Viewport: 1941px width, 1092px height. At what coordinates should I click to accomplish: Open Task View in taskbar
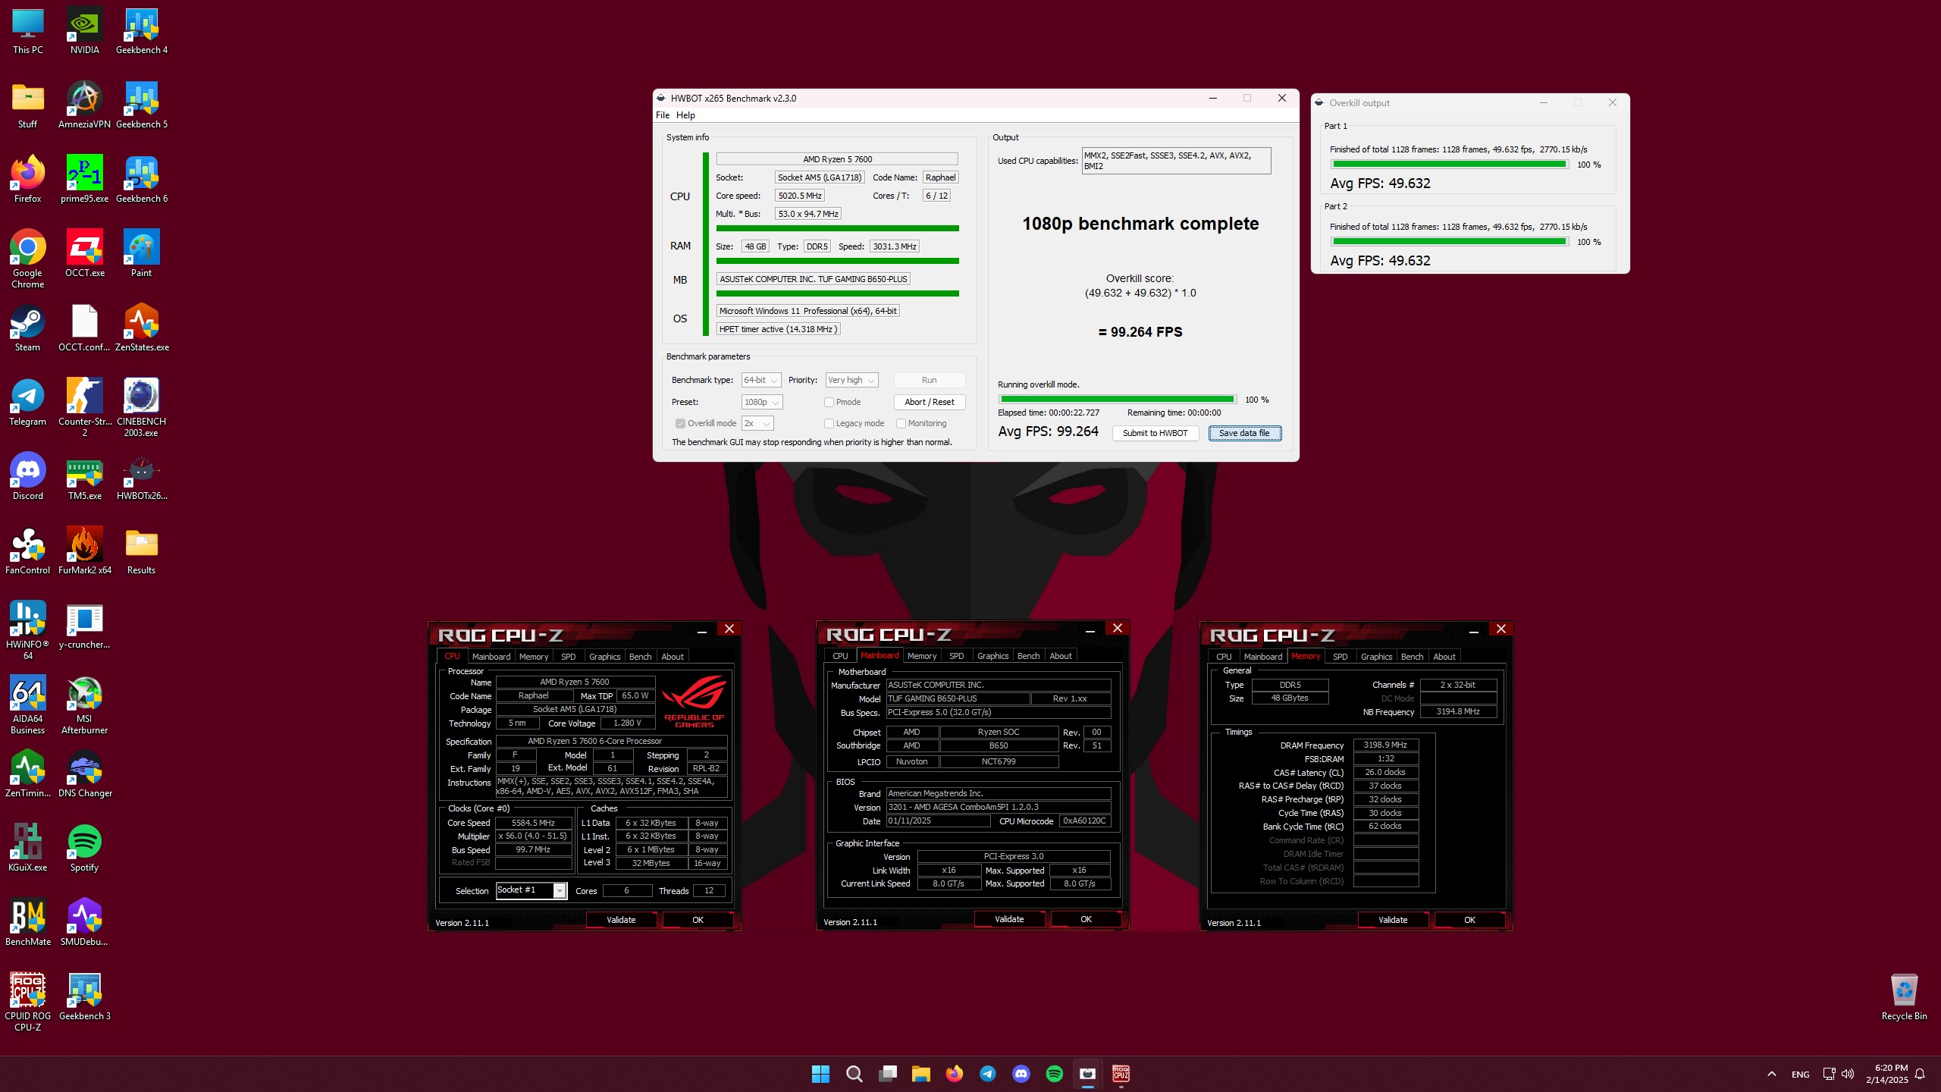click(887, 1074)
